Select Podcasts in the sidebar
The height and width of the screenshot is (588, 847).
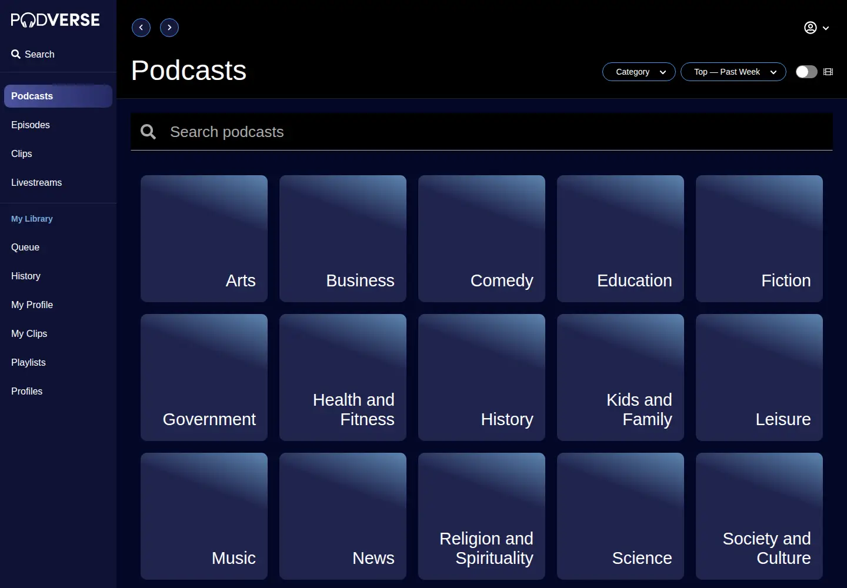[x=58, y=96]
